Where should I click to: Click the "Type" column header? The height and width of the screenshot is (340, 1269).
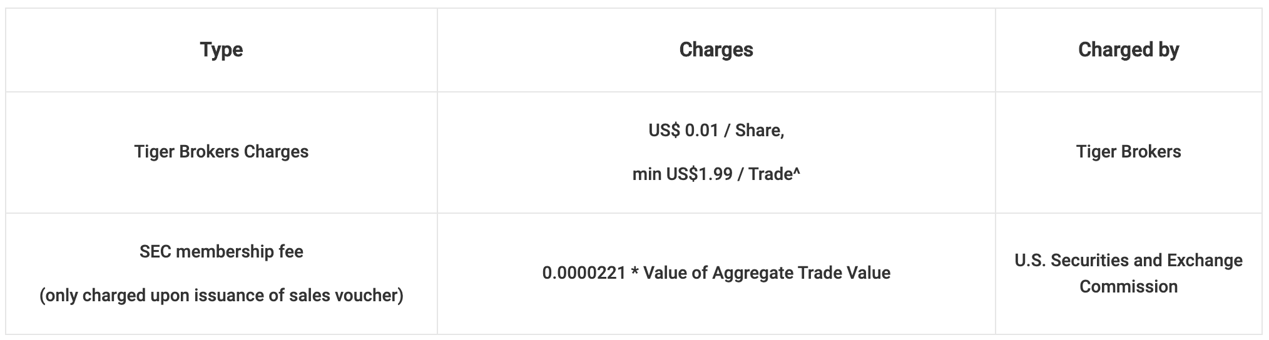pos(222,50)
